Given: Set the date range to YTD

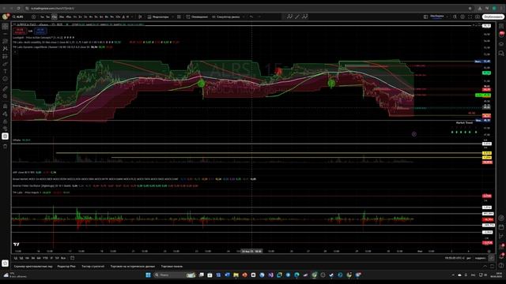Looking at the screenshot, I should (45, 258).
